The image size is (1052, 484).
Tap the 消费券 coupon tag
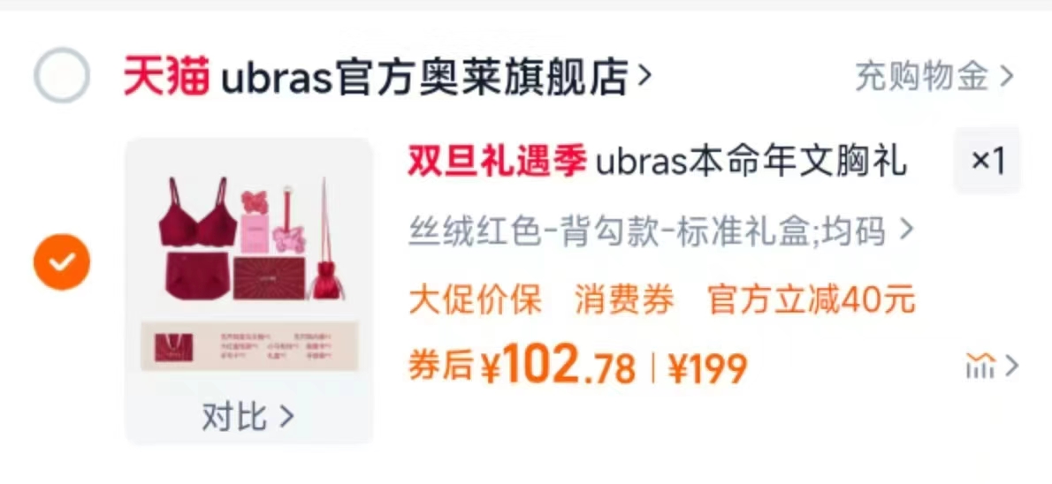pyautogui.click(x=625, y=299)
